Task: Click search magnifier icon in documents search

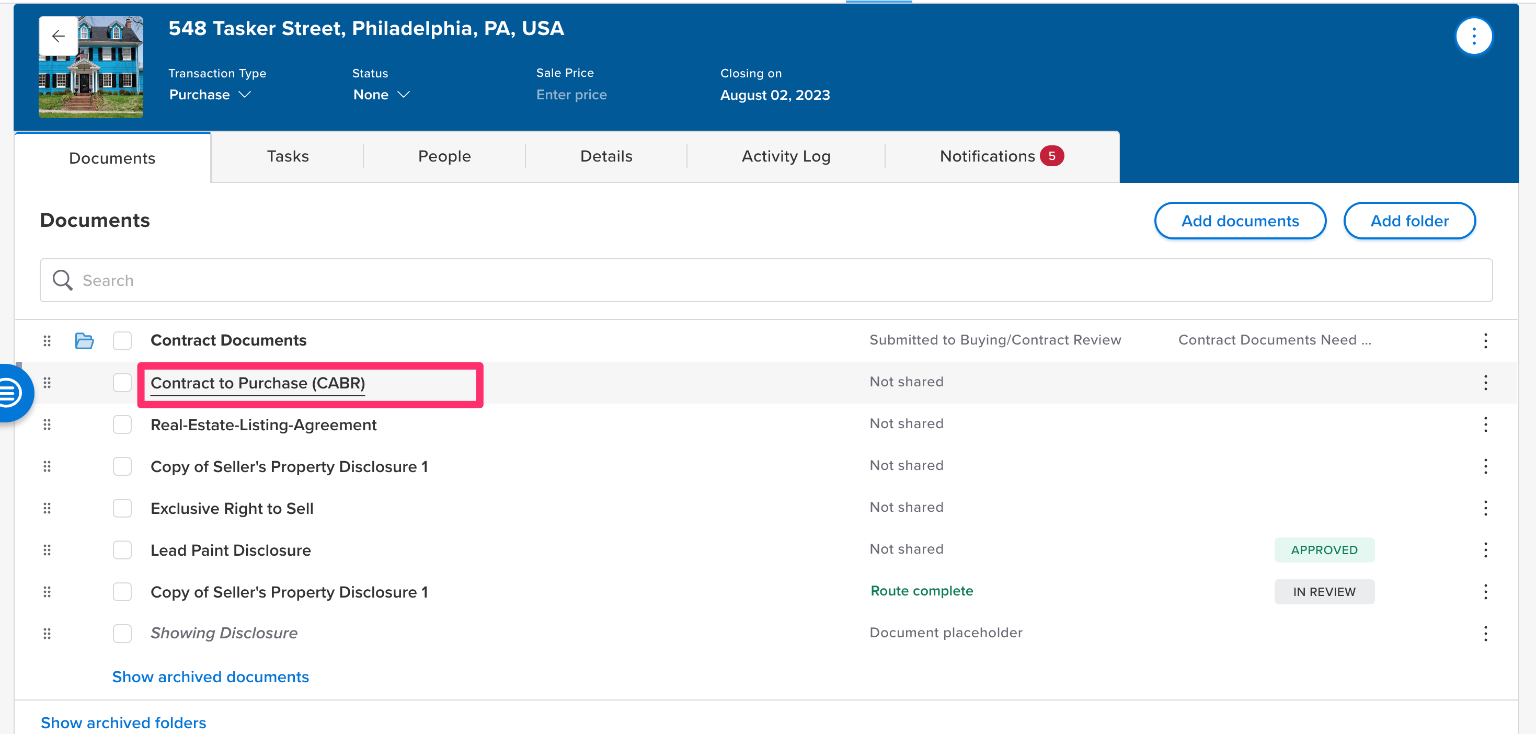Action: (x=63, y=280)
